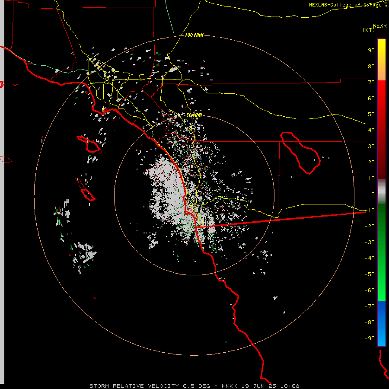Select the -10 knot scale label
The width and height of the screenshot is (389, 389).
tap(370, 210)
